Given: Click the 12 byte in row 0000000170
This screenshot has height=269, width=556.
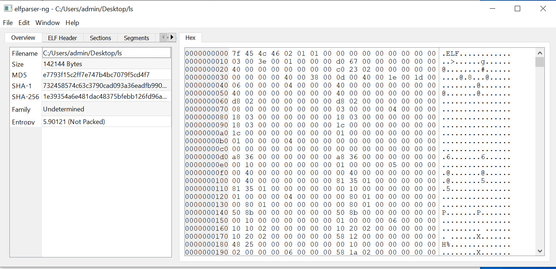Looking at the screenshot, I should (x=353, y=236).
